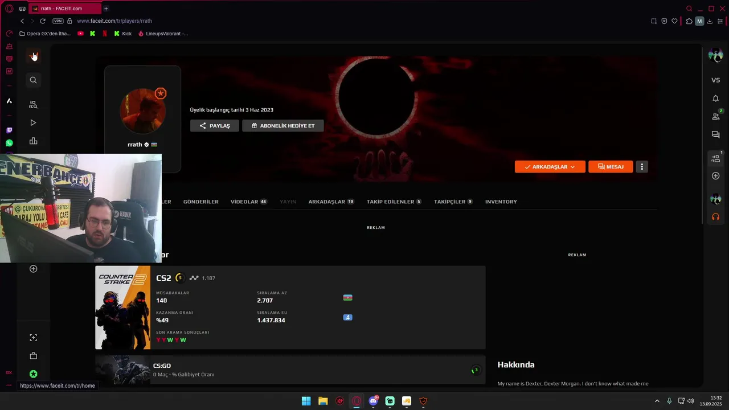729x410 pixels.
Task: Open Discord from the taskbar
Action: coord(373,401)
